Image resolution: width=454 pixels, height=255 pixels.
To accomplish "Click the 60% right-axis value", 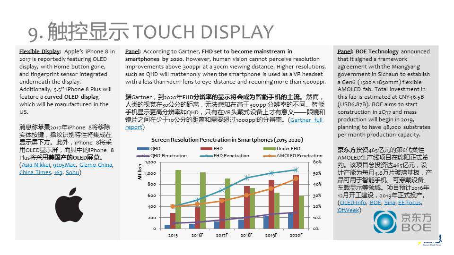I will tap(317, 162).
